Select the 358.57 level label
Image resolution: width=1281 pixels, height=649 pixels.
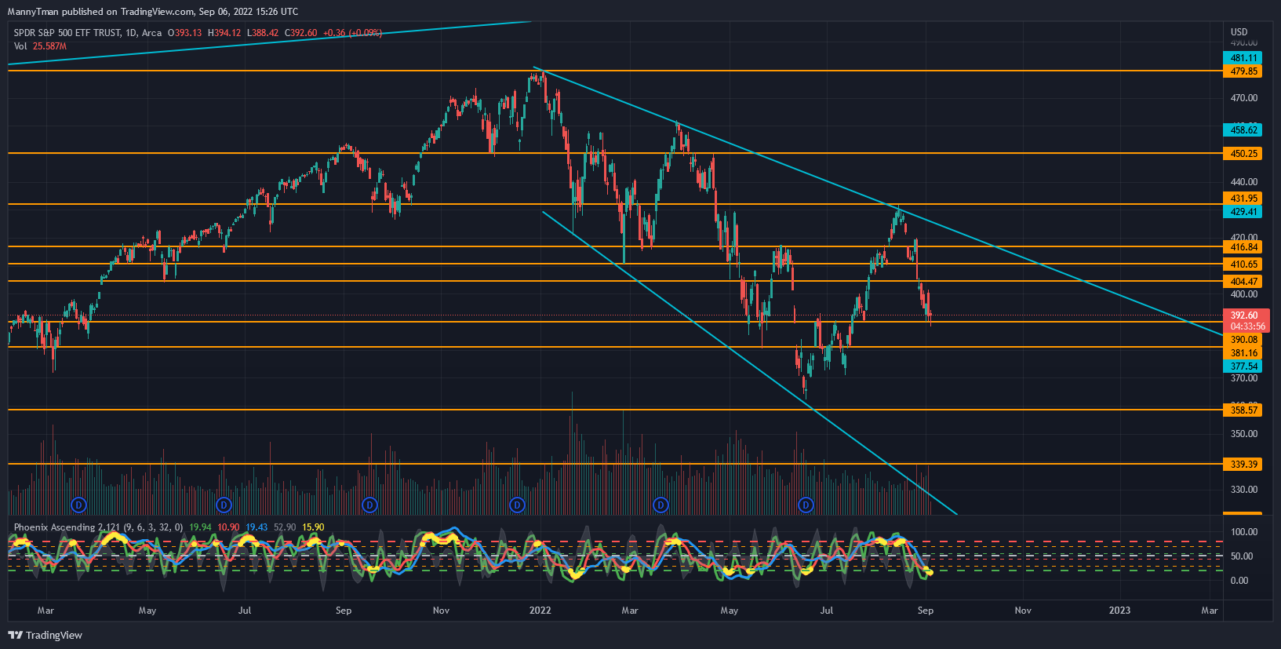point(1243,410)
